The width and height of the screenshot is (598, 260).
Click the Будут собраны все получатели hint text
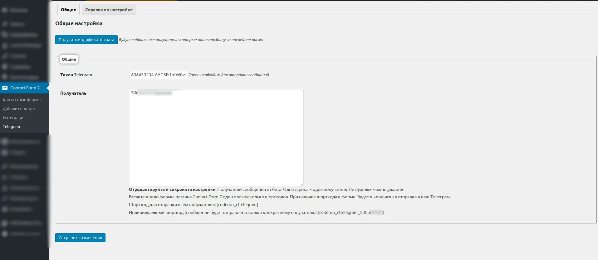191,40
